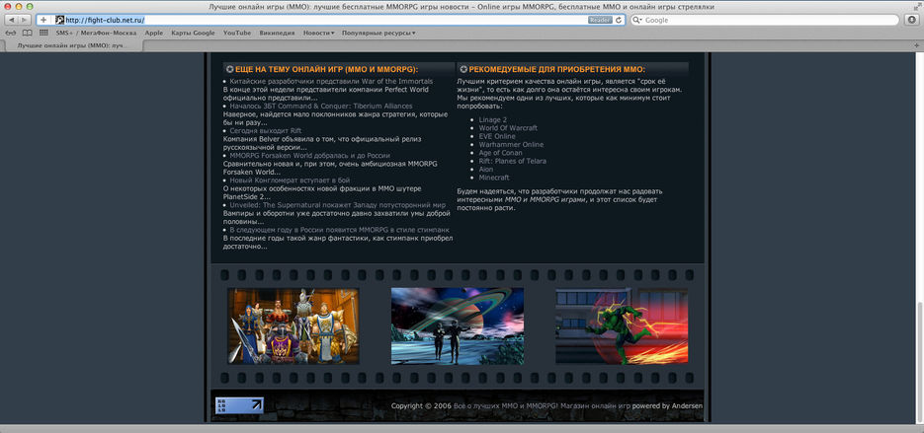Open the EVE Online game link

(497, 136)
